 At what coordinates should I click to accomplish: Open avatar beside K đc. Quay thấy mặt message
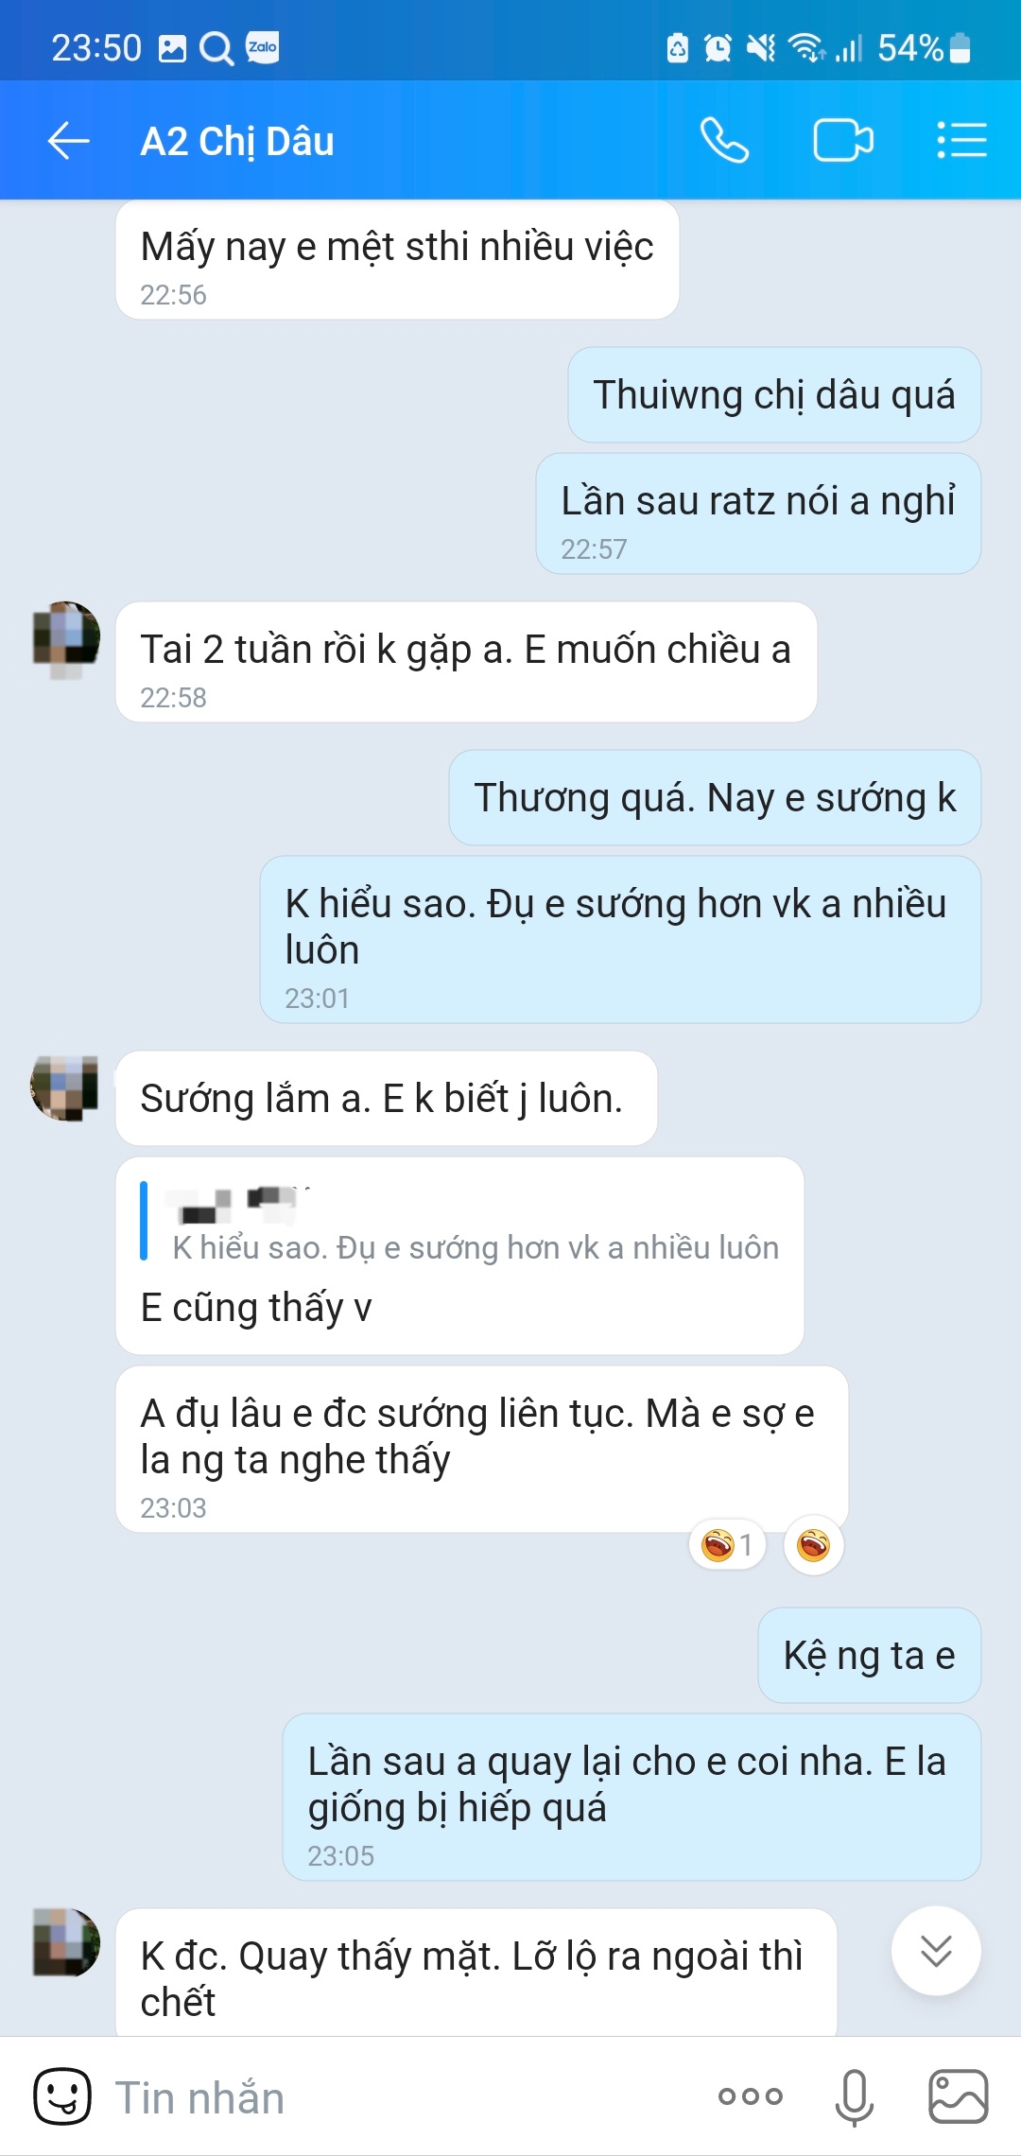(66, 1941)
